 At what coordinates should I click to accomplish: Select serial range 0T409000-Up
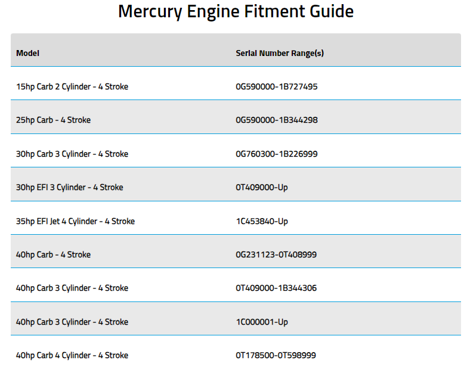tap(262, 187)
